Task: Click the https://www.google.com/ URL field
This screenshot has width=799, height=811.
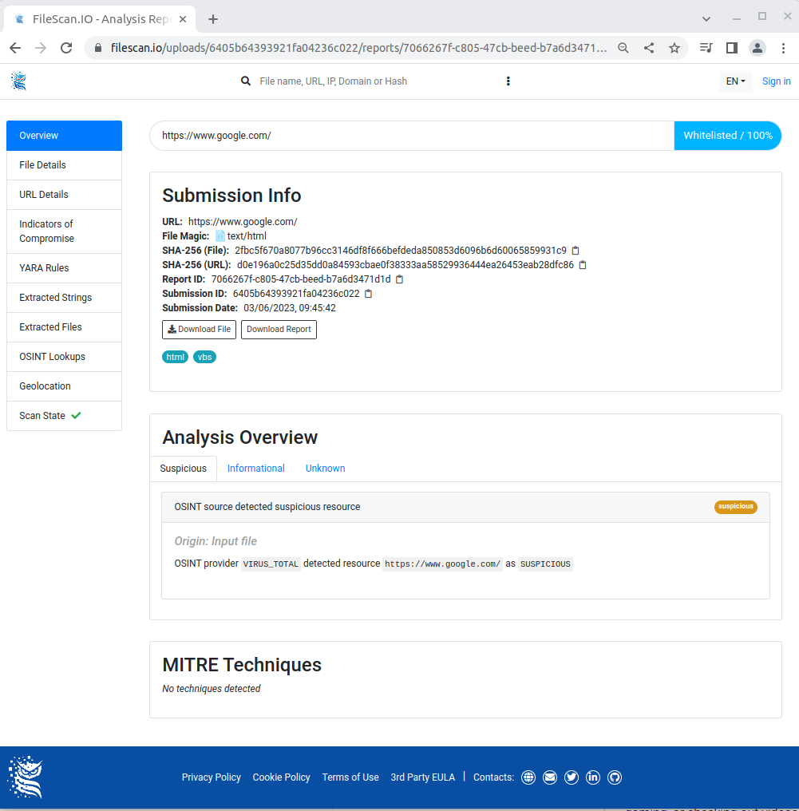Action: click(x=412, y=136)
